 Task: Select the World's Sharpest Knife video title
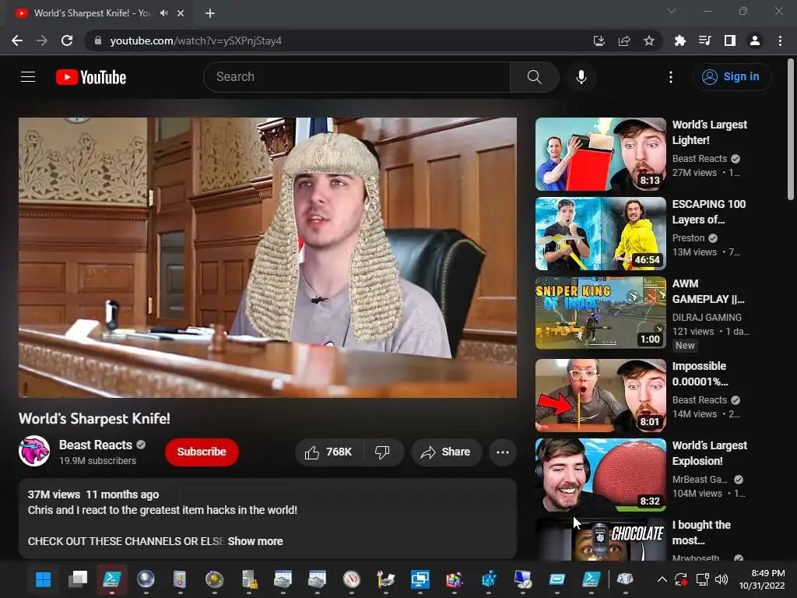[94, 418]
